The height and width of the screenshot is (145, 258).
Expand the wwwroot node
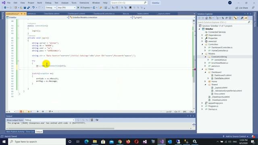pos(202,41)
